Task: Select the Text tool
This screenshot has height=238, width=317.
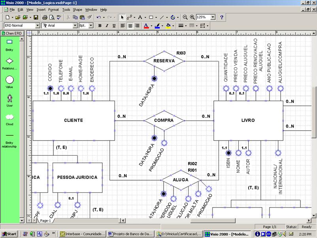Action: pos(139,17)
